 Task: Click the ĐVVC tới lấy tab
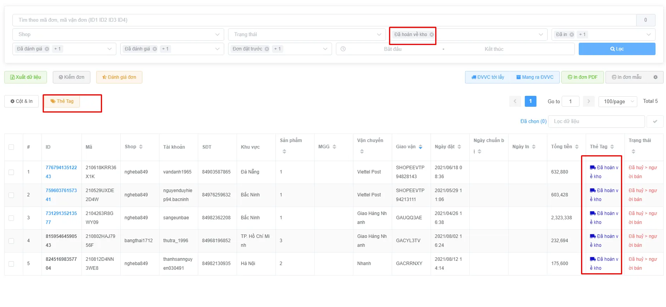click(488, 77)
